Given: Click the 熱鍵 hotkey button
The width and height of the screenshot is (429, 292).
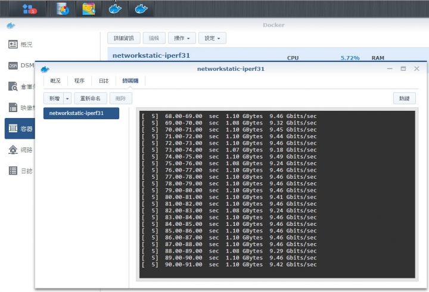Looking at the screenshot, I should pyautogui.click(x=405, y=98).
